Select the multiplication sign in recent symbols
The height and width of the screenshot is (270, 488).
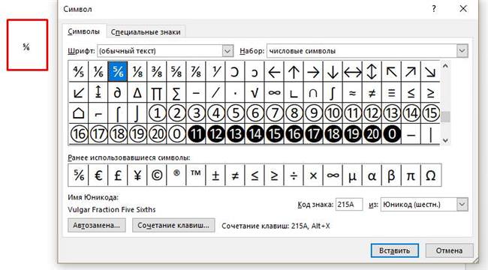(313, 175)
